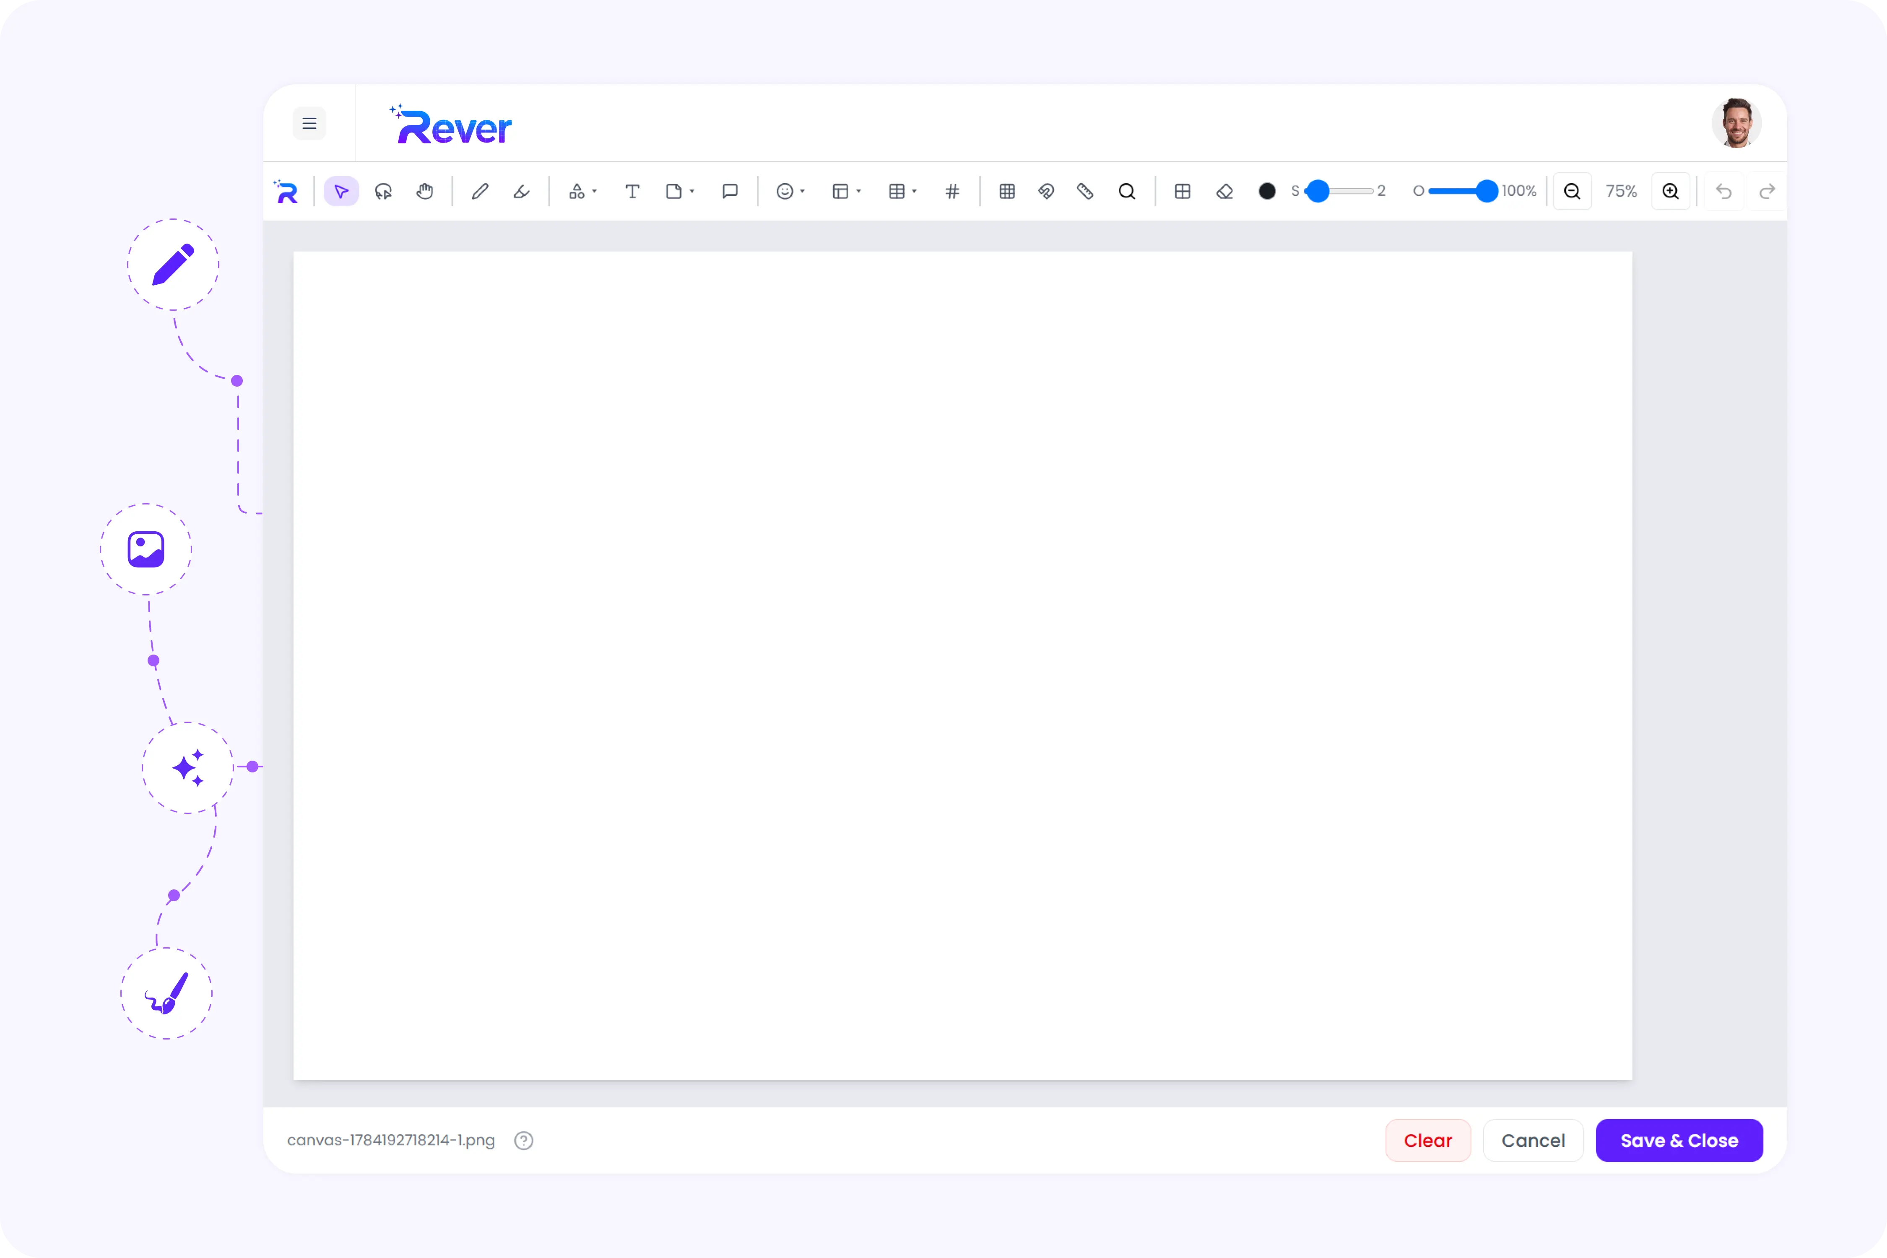This screenshot has height=1258, width=1887.
Task: Click the zoom out button
Action: [1572, 191]
